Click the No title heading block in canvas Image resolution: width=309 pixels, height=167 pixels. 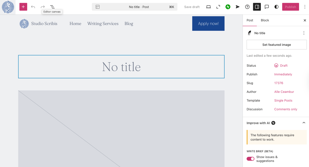[x=121, y=67]
